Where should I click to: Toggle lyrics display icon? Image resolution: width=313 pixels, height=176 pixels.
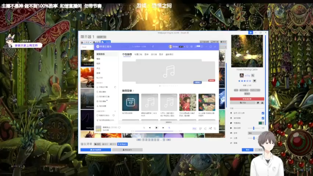(169, 128)
